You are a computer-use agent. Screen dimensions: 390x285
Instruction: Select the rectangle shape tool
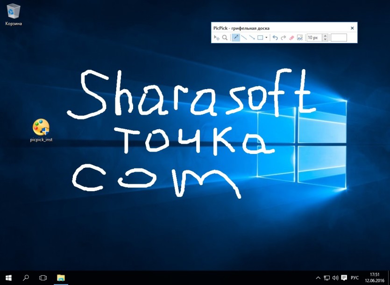pos(260,38)
